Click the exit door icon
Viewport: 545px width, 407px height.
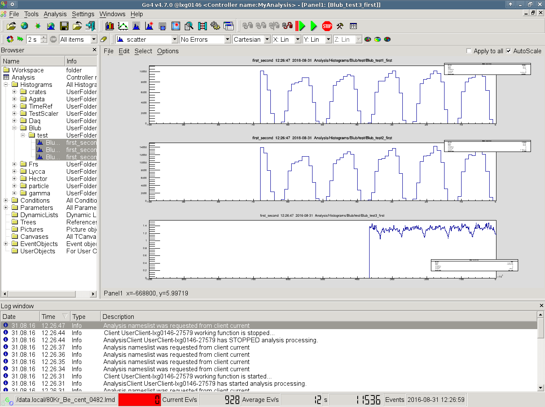(90, 26)
